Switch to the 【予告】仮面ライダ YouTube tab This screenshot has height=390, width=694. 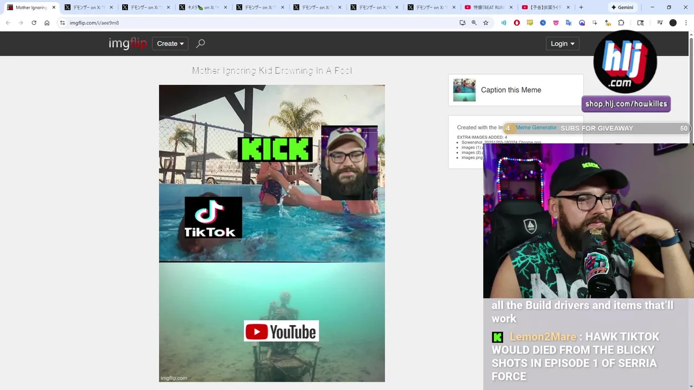tap(545, 8)
